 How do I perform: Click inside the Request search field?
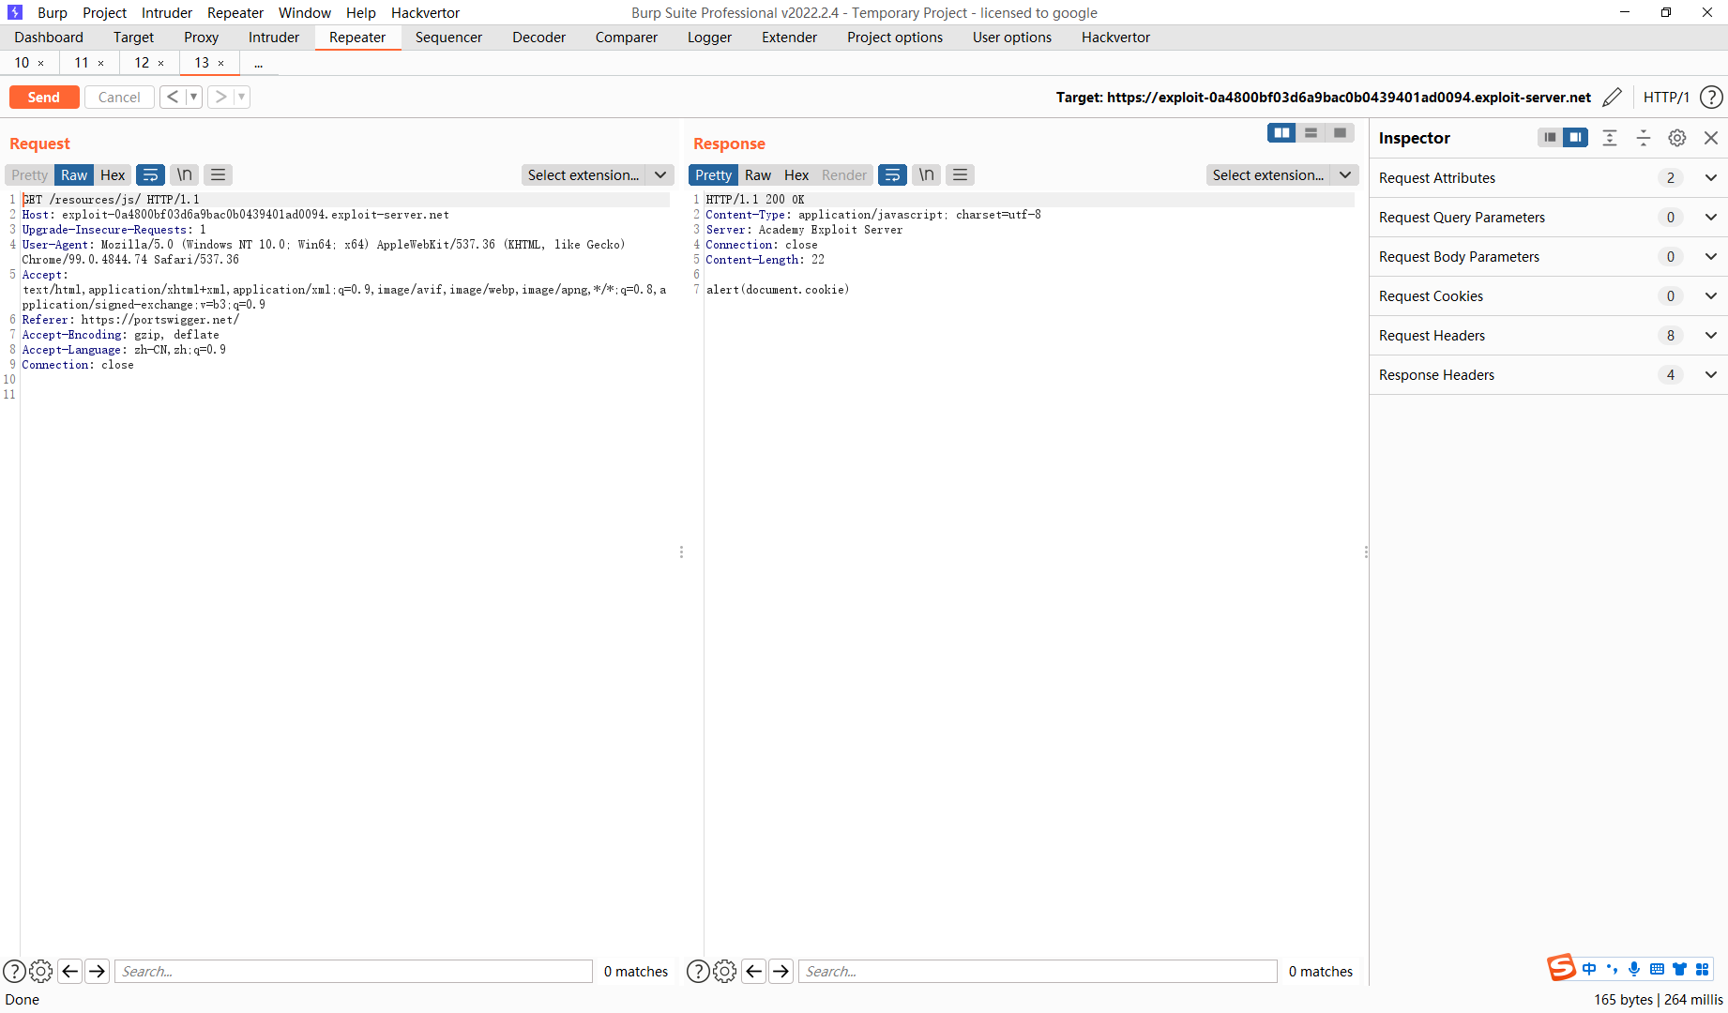[353, 971]
